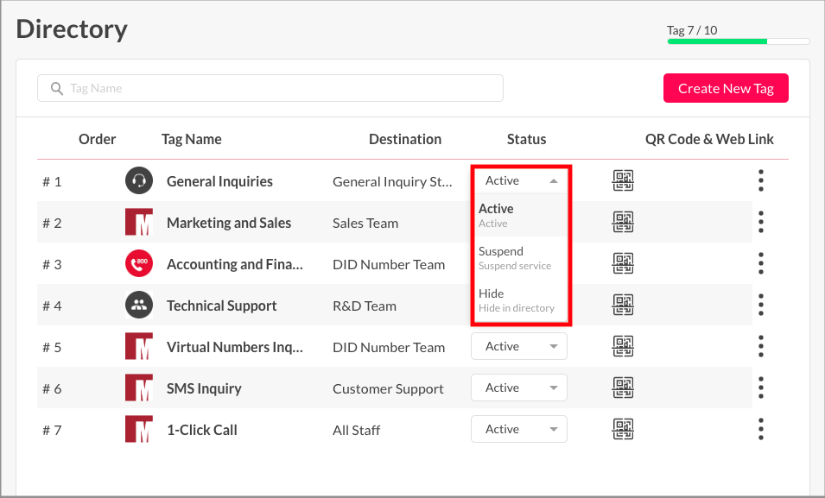Click the Marketing and Sales tag name
This screenshot has height=498, width=825.
tap(229, 223)
